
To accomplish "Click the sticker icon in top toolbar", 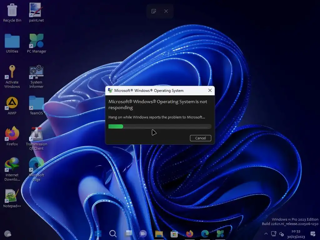I will point(154,11).
